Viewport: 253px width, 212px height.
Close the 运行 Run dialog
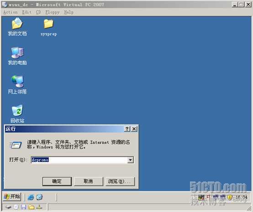coord(134,129)
